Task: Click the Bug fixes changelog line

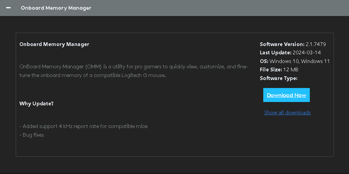Action: point(31,135)
